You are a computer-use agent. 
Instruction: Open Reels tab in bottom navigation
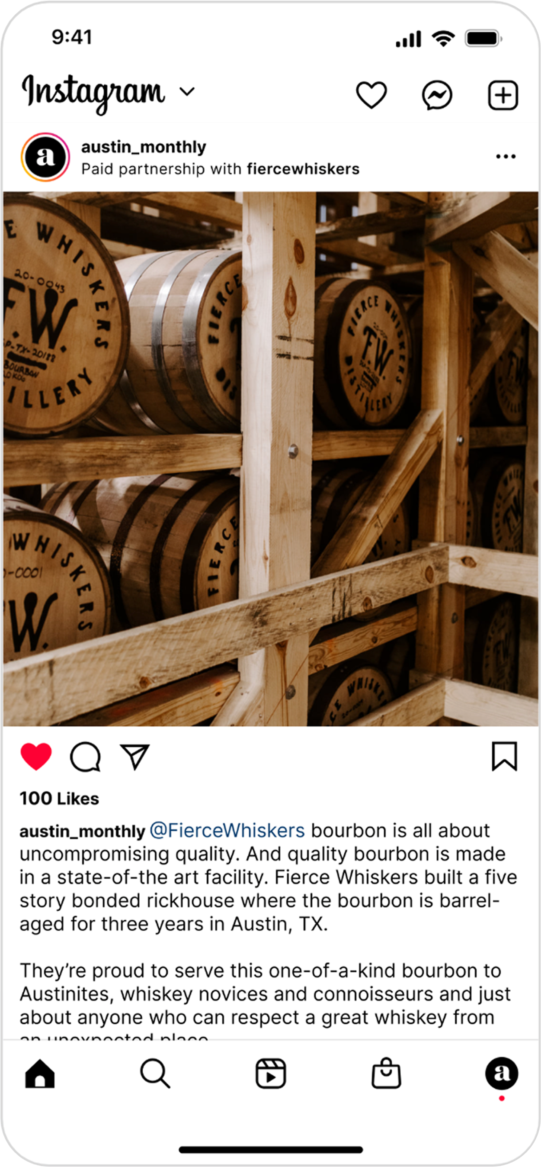point(271,1073)
